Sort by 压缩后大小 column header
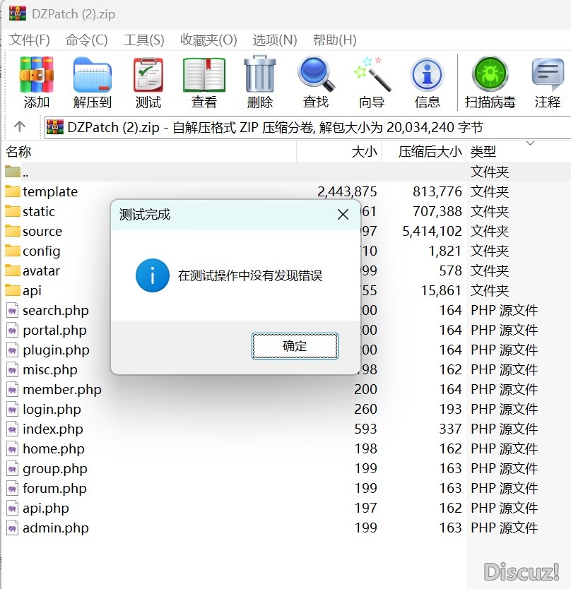Image resolution: width=571 pixels, height=589 pixels. click(x=423, y=151)
